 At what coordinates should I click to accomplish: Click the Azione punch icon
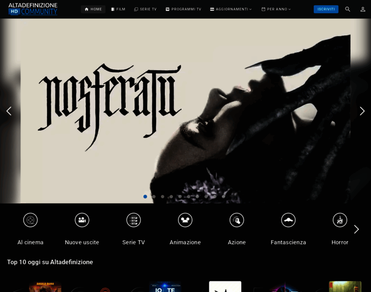237,220
